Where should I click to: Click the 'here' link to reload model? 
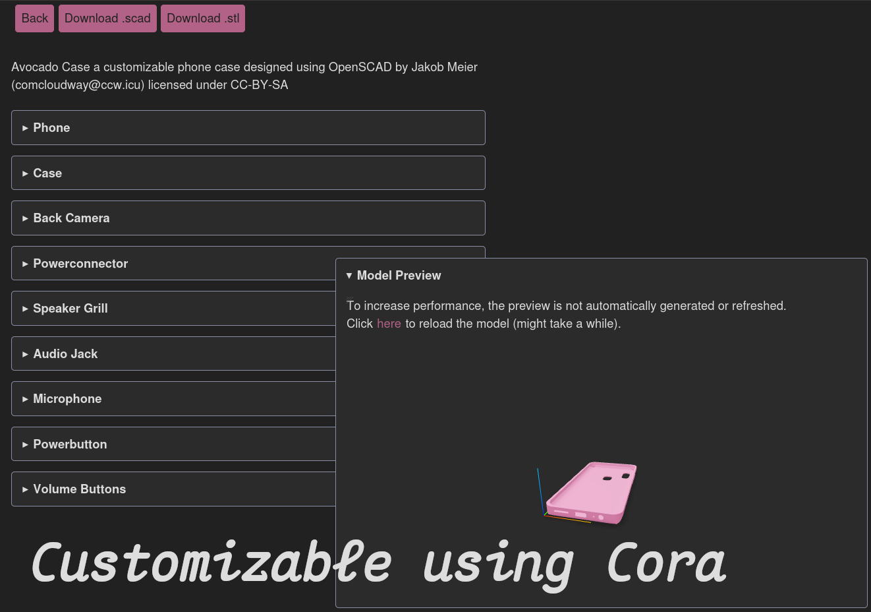click(x=389, y=324)
